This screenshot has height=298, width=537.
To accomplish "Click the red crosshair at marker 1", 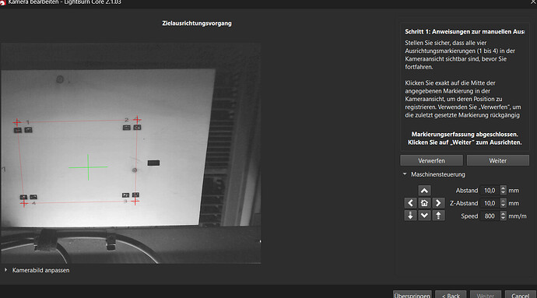I will [x=17, y=122].
